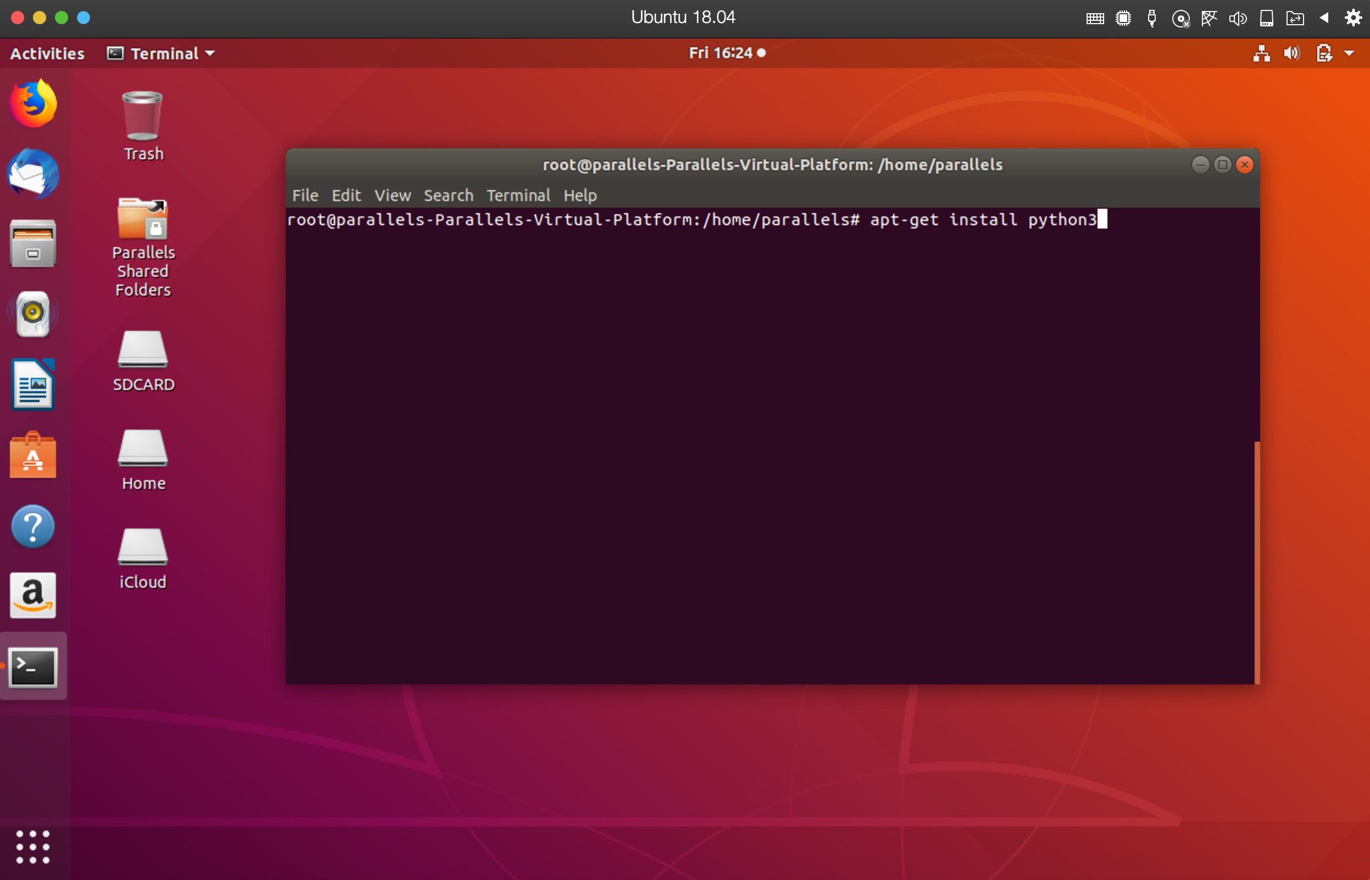Open Parallels configuration gear icon
The width and height of the screenshot is (1370, 880).
click(1354, 18)
